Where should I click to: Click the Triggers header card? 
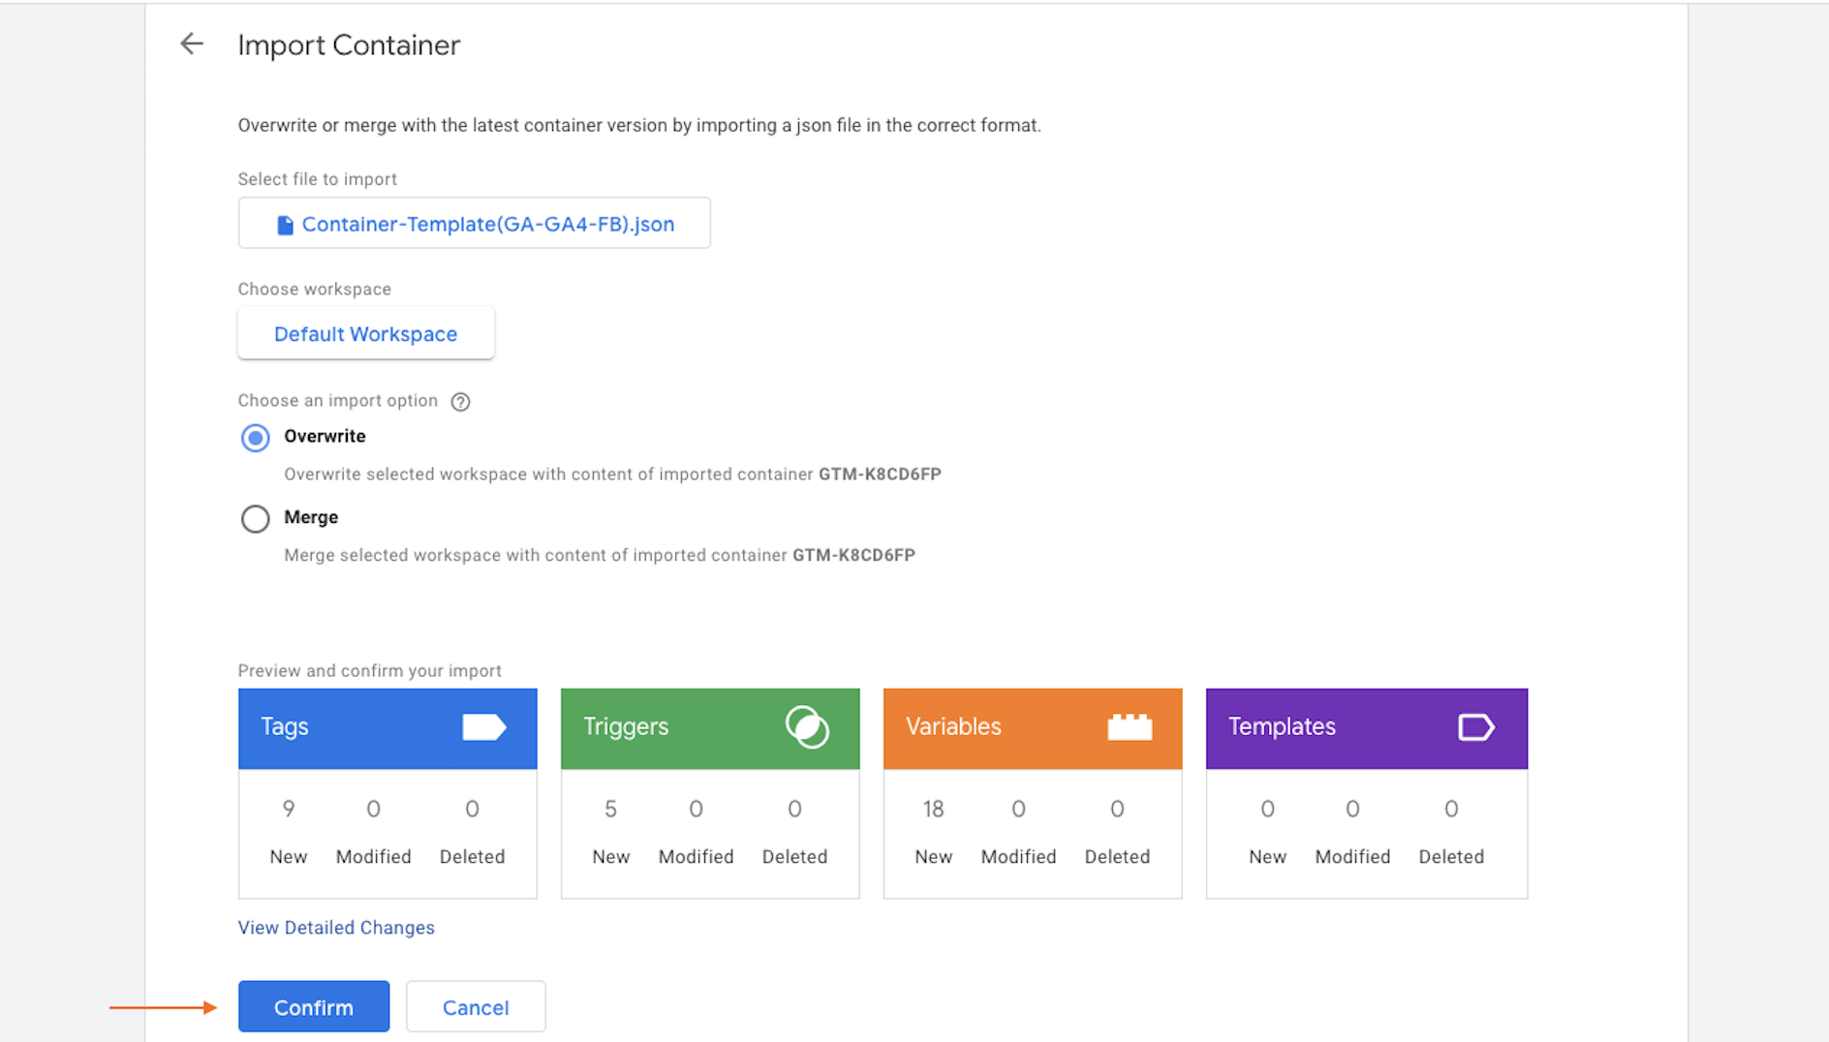710,728
